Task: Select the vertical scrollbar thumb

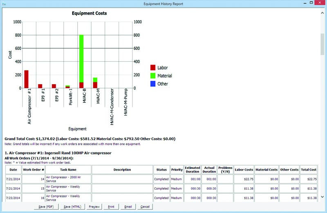Action: [x=322, y=44]
